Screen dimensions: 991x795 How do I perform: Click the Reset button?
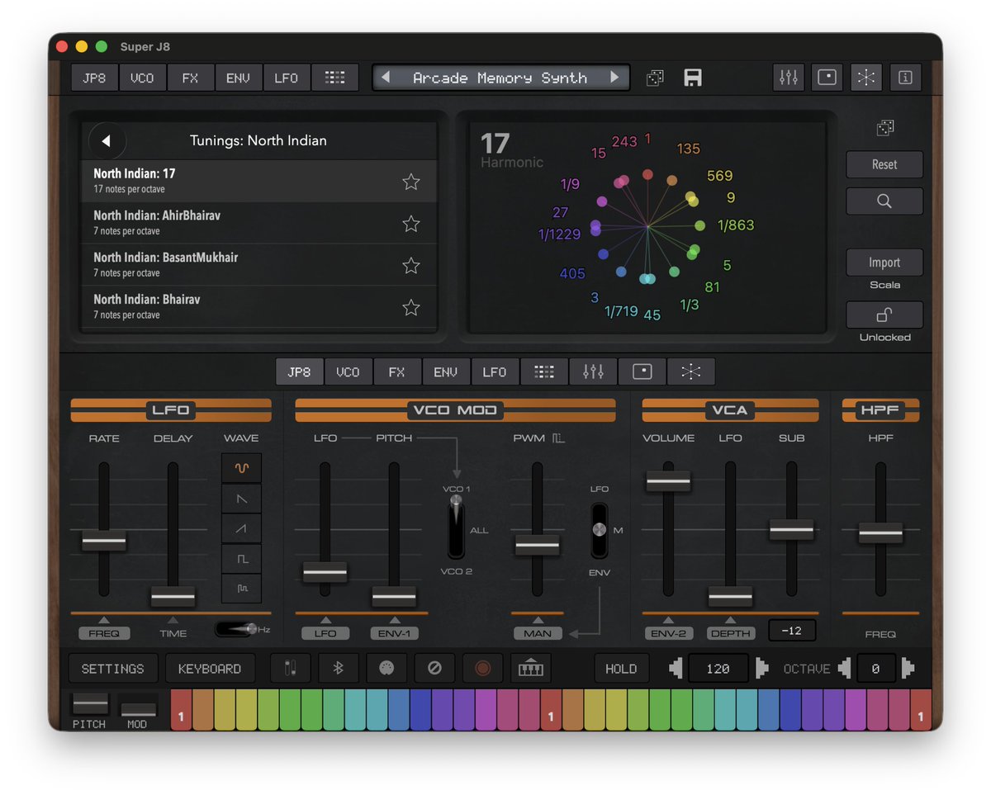(884, 164)
